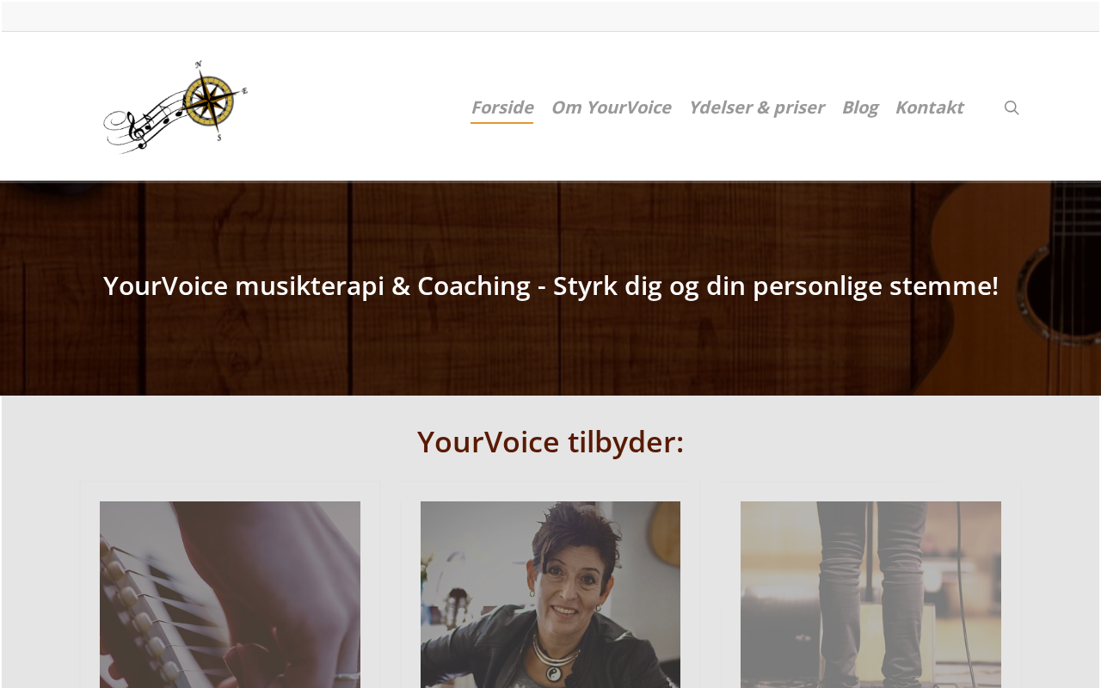The width and height of the screenshot is (1101, 688).
Task: Open the search magnifier icon
Action: click(1012, 107)
